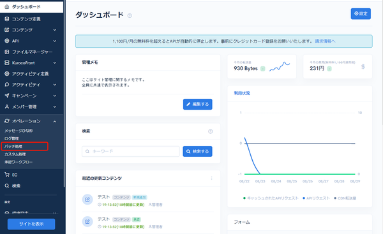Open バッチ処理 submenu item

click(13, 147)
